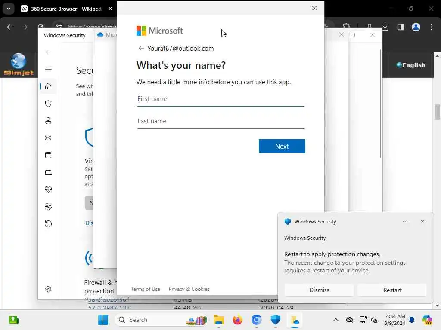Viewport: 441px width, 330px height.
Task: Click the Next button in Microsoft dialog
Action: (x=282, y=146)
